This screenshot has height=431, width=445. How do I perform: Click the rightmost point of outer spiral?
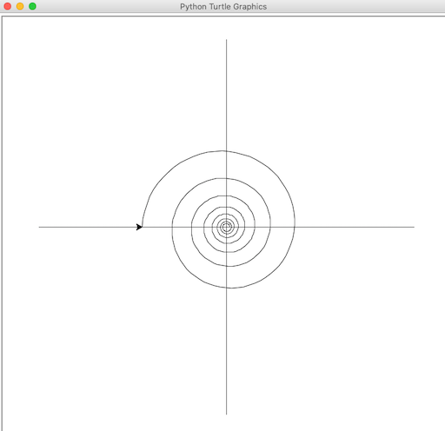pyautogui.click(x=295, y=222)
